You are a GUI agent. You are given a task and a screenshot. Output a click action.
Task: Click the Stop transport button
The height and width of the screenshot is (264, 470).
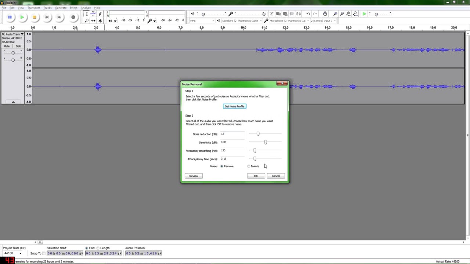pos(35,17)
